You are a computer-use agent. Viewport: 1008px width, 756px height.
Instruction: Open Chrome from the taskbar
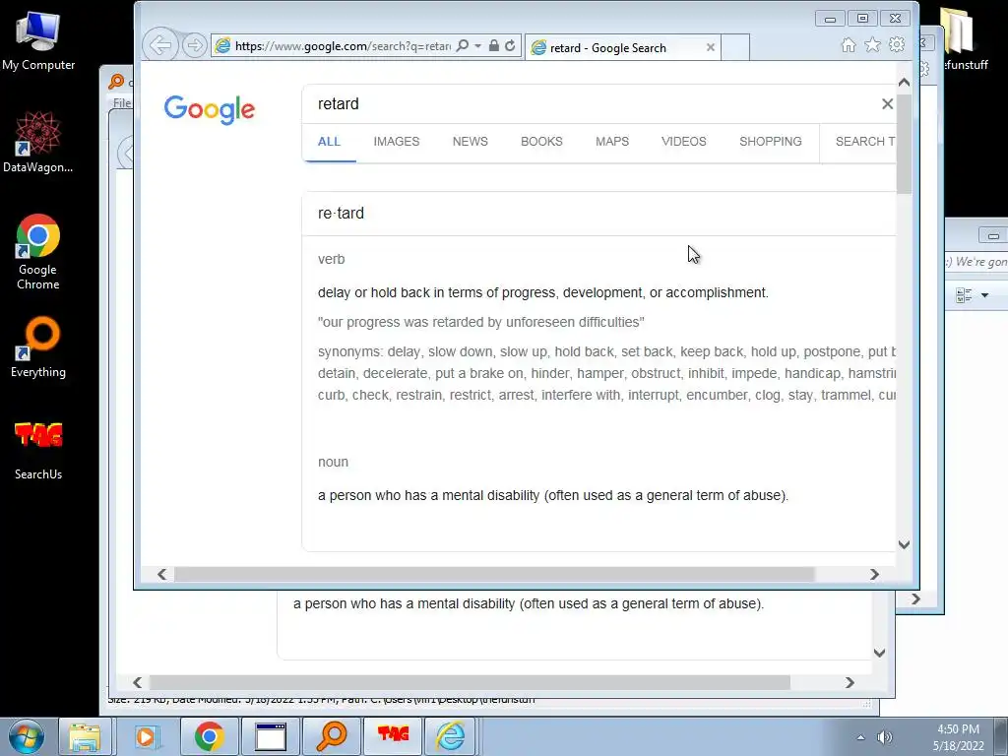click(x=209, y=736)
